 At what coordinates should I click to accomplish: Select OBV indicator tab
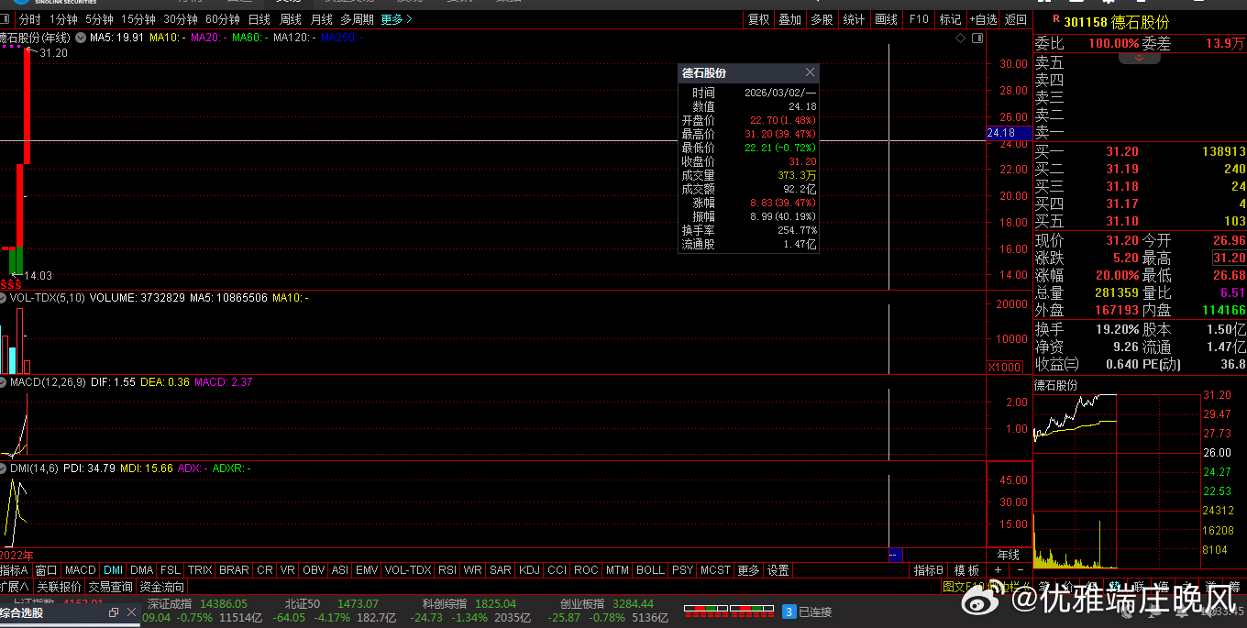(315, 570)
